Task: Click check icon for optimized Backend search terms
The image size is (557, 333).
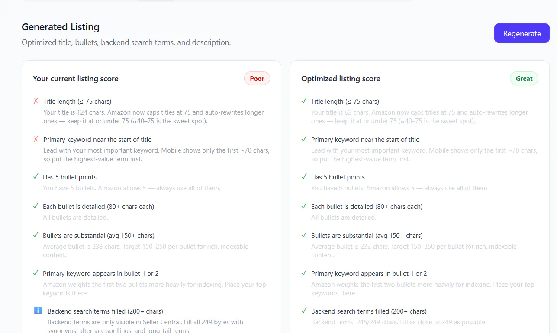Action: 304,311
